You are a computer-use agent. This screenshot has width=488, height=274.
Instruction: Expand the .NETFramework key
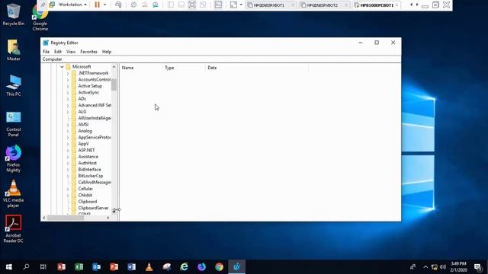(x=68, y=73)
